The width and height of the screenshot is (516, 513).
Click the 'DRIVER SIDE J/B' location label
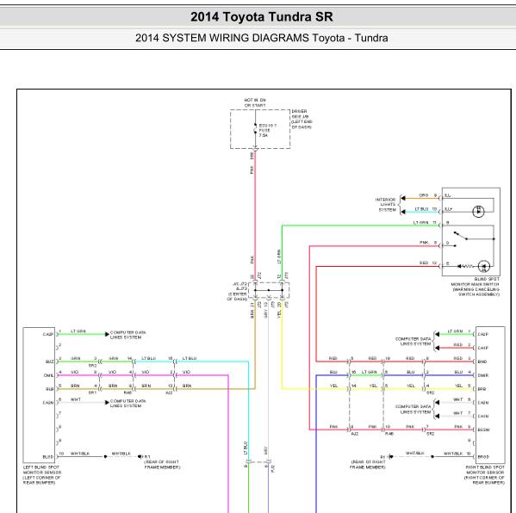click(x=302, y=119)
